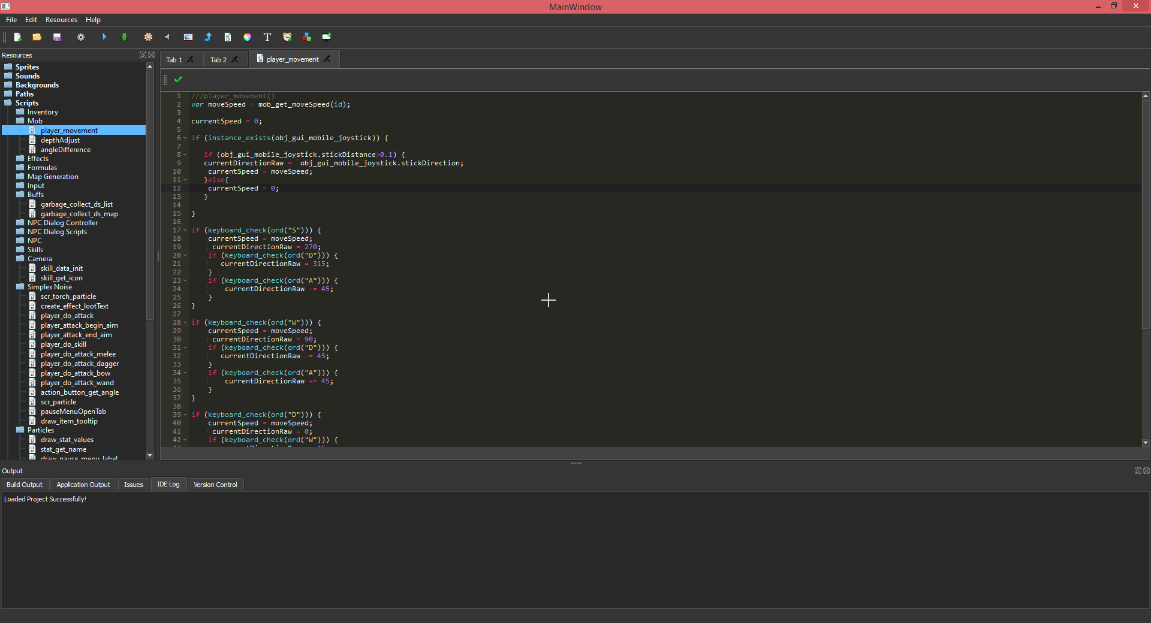Viewport: 1151px width, 623px height.
Task: Close the player_movement tab
Action: [327, 59]
